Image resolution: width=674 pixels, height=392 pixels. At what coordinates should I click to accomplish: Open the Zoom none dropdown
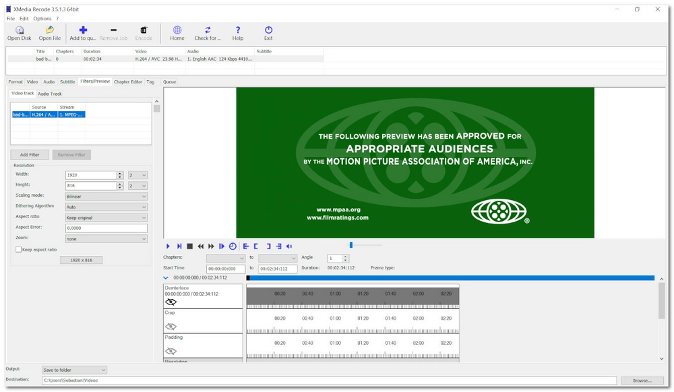(106, 238)
